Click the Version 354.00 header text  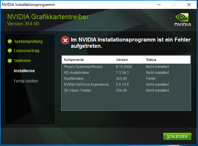[23, 24]
